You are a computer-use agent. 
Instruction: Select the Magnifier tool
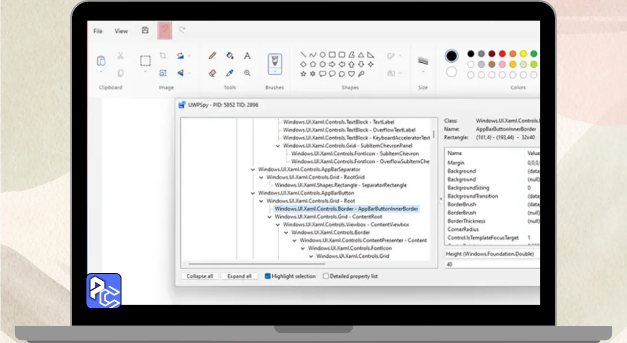pyautogui.click(x=247, y=73)
